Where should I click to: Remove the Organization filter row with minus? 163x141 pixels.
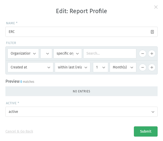coord(143,54)
